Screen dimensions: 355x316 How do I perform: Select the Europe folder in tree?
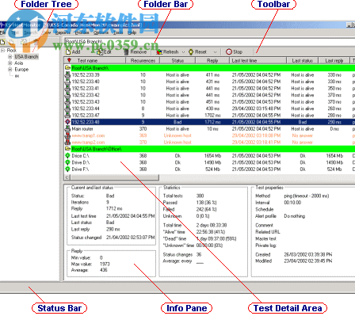[21, 70]
